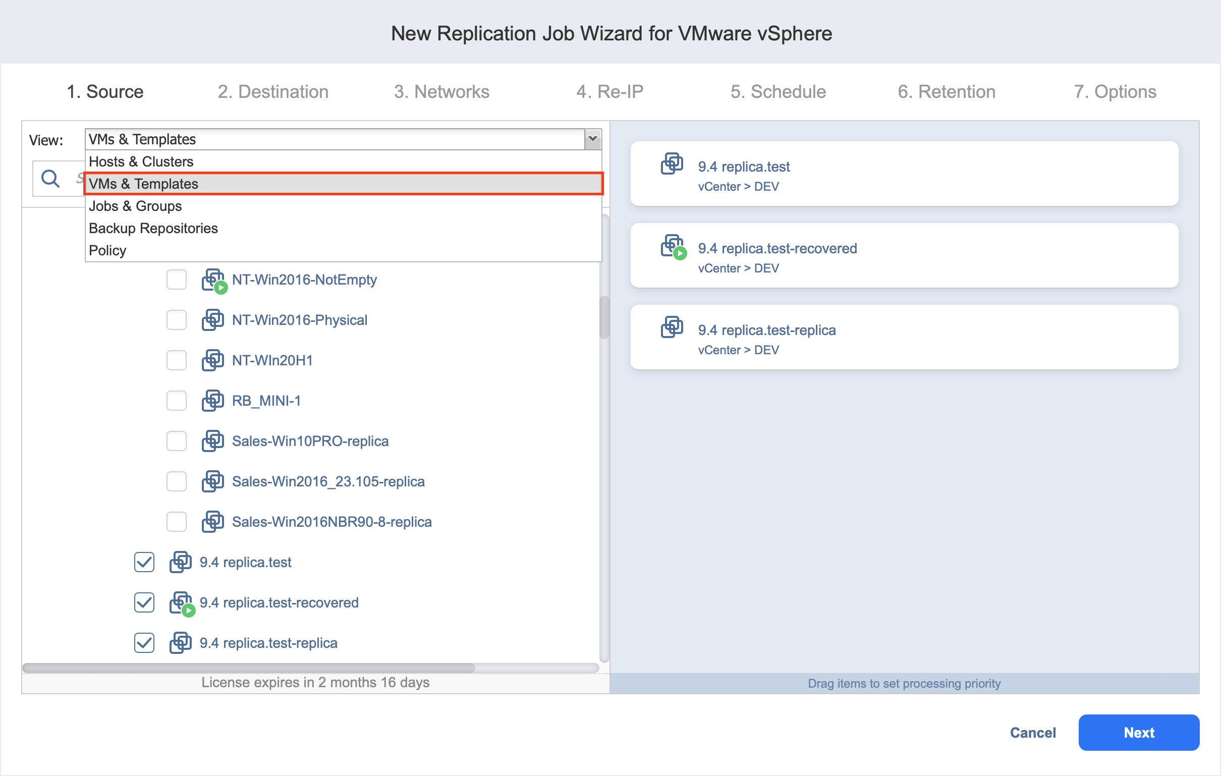Click the horizontal scrollbar in VM tree
1221x776 pixels.
point(248,669)
